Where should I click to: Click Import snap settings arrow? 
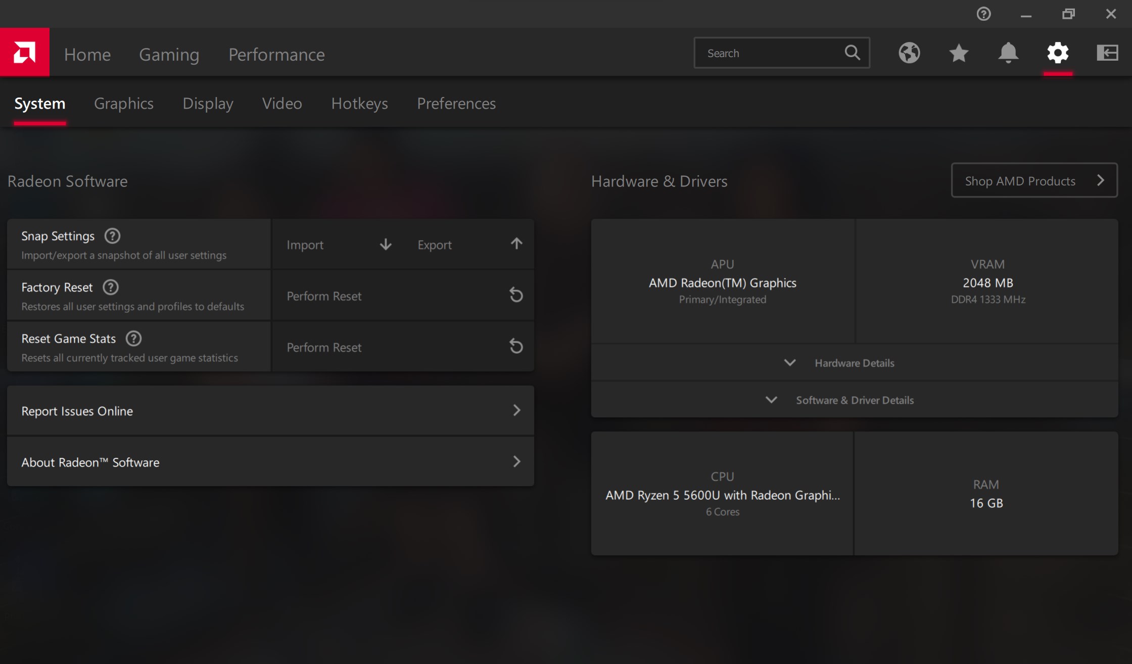click(385, 244)
